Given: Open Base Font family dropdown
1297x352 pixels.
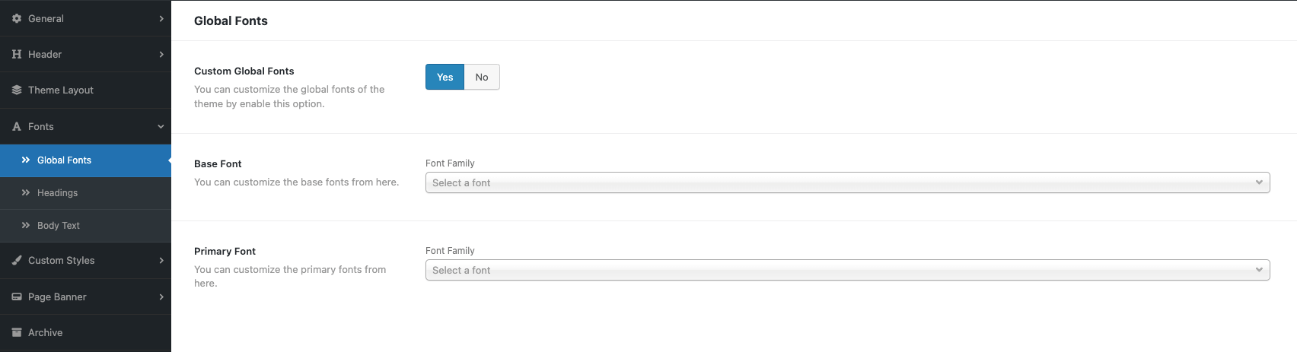Looking at the screenshot, I should click(x=847, y=182).
